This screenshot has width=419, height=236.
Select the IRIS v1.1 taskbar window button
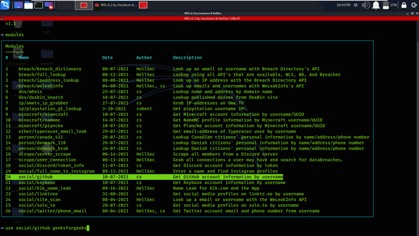click(x=116, y=5)
